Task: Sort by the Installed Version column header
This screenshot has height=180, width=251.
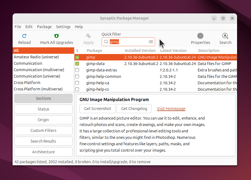Action: pyautogui.click(x=141, y=51)
